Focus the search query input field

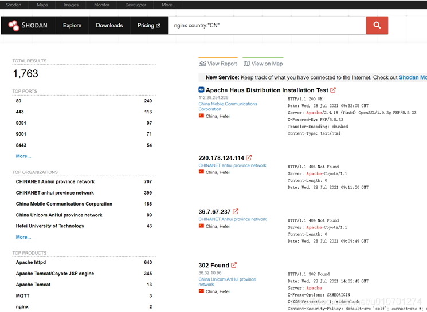click(x=267, y=26)
